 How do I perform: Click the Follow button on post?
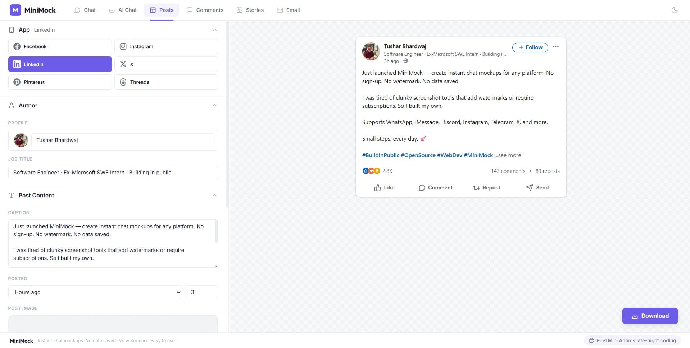coord(530,47)
